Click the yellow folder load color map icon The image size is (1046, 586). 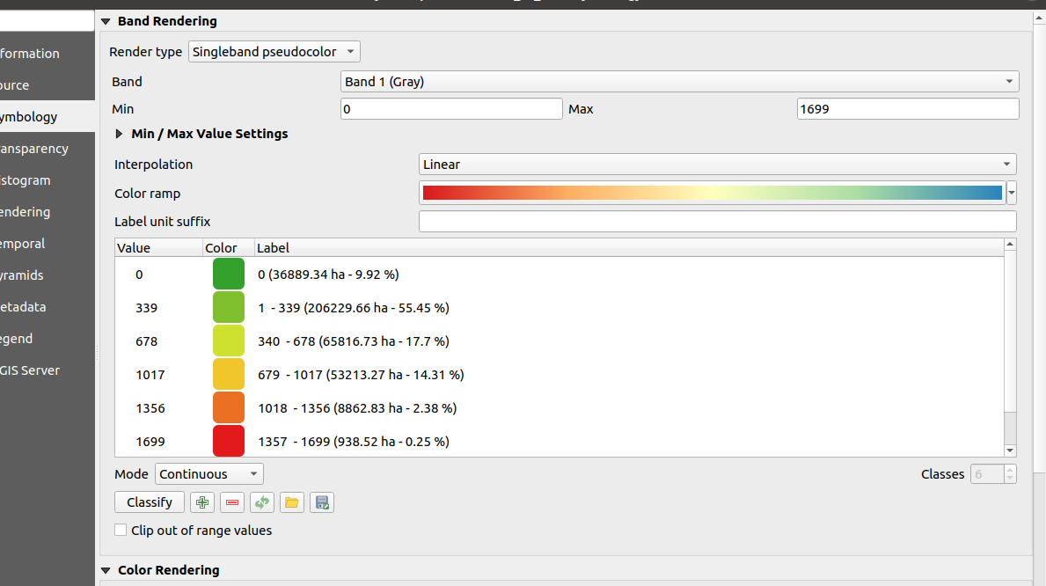[292, 502]
